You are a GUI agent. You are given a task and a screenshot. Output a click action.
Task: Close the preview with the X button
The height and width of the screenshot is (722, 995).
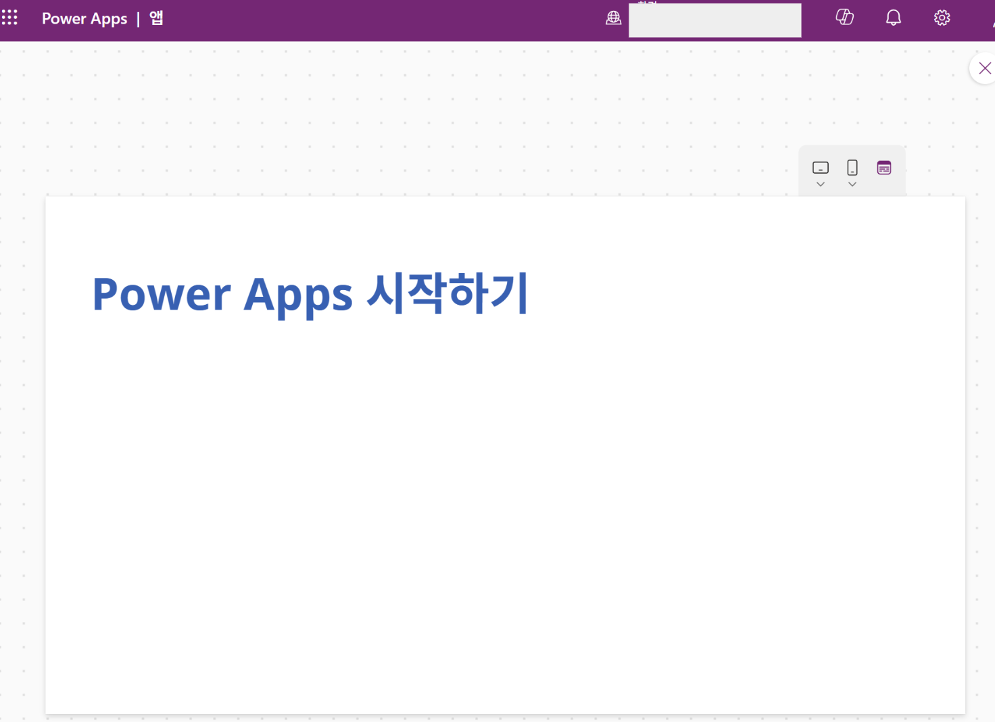click(985, 68)
